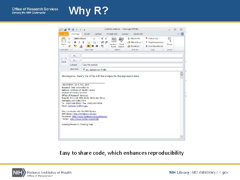Viewport: 240px width, 180px height.
Task: Toggle Italic formatting
Action: 79,42
